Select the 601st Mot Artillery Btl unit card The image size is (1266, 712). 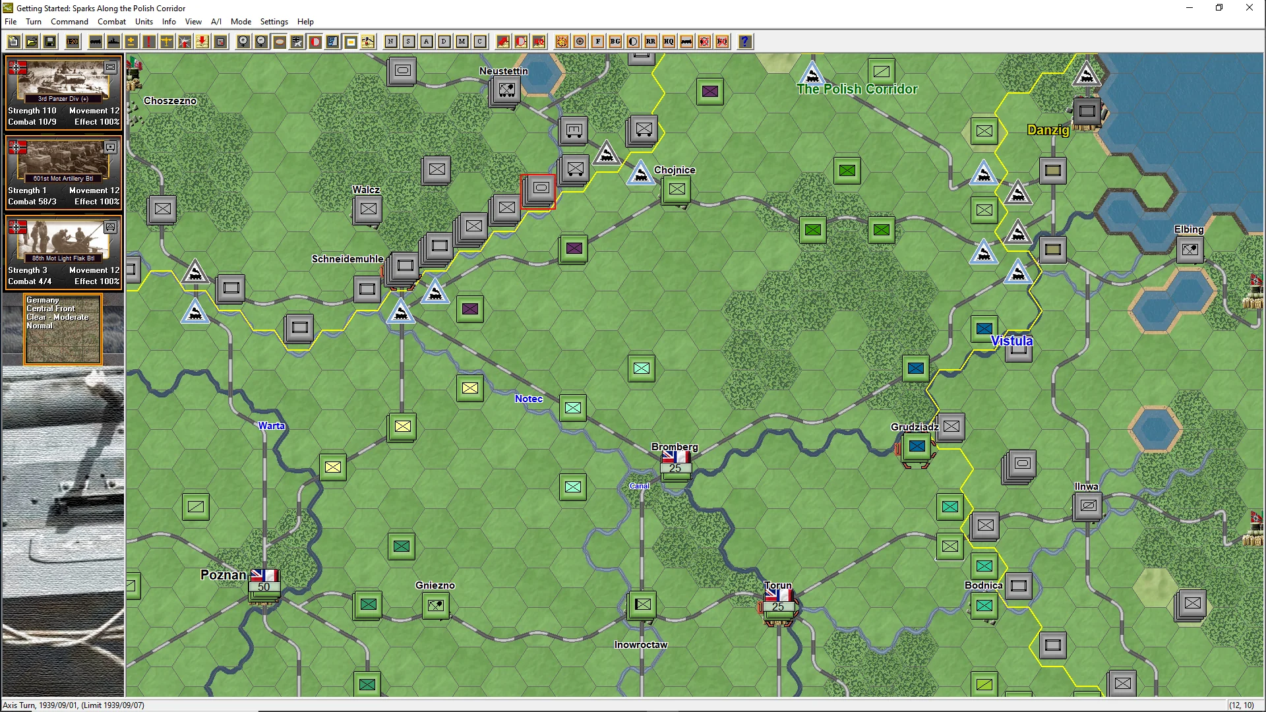[x=63, y=173]
